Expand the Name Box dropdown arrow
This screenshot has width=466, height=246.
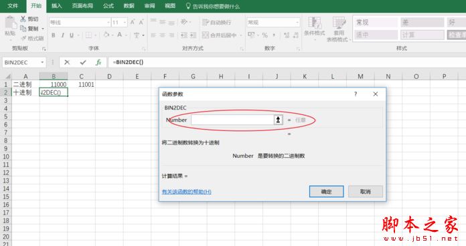42,62
